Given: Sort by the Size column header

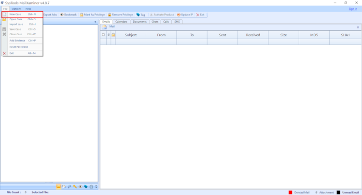Looking at the screenshot, I should pyautogui.click(x=283, y=35).
